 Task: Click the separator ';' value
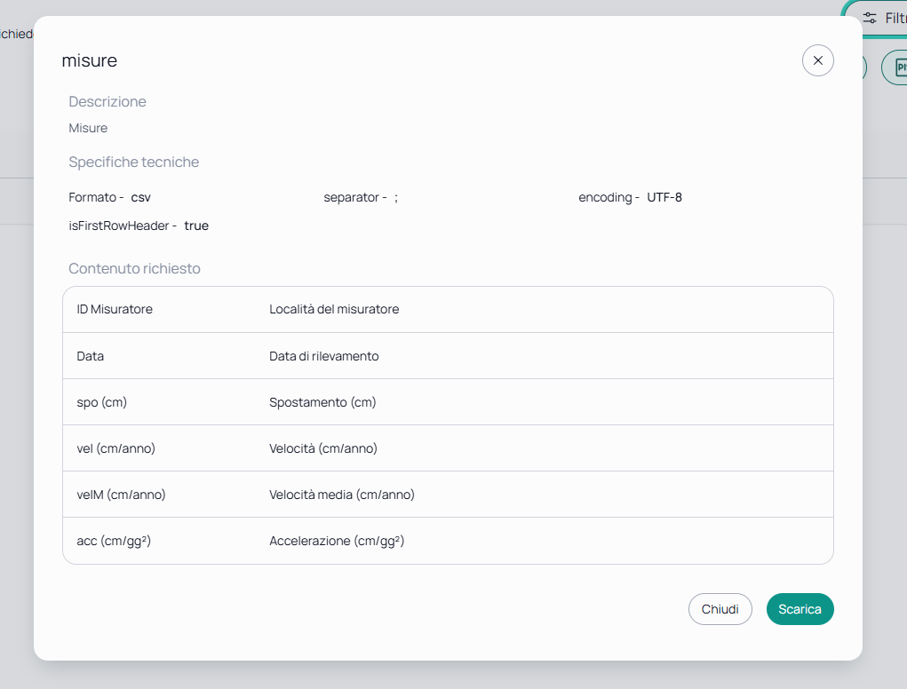(395, 198)
